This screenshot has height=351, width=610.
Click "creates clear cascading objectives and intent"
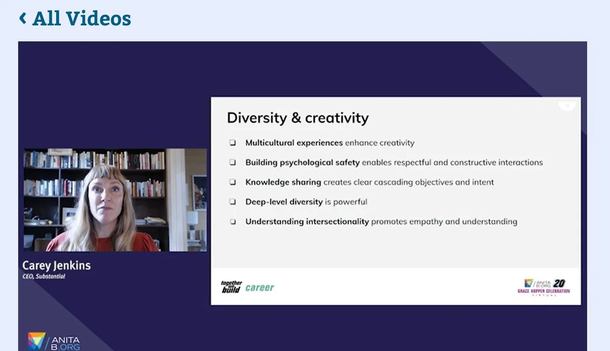click(x=409, y=182)
